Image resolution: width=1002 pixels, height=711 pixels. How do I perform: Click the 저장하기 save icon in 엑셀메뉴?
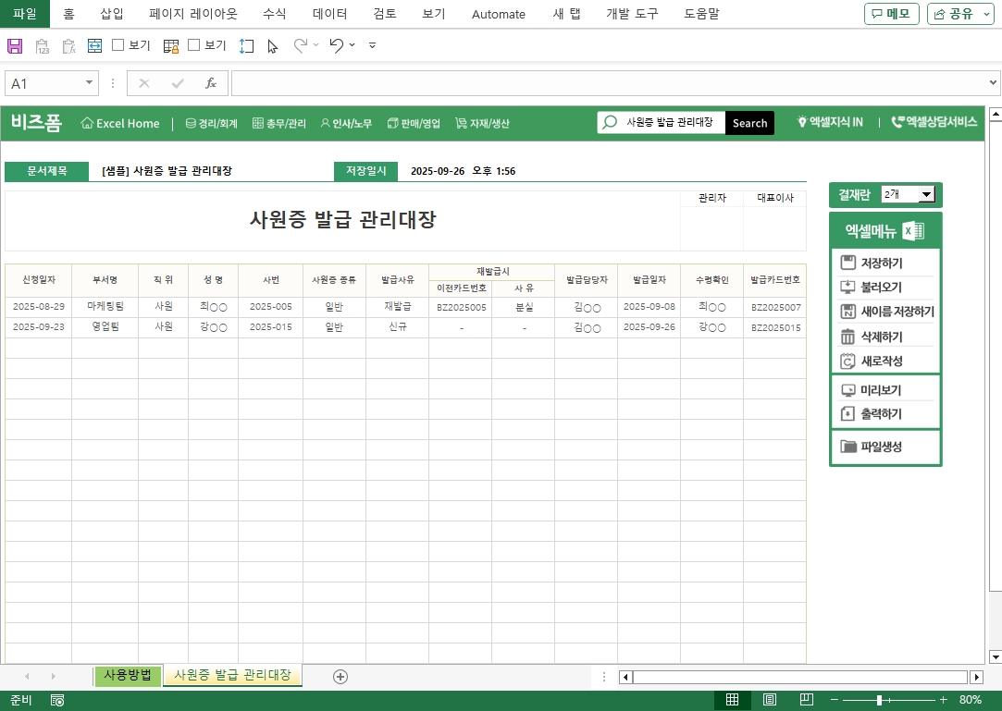pyautogui.click(x=847, y=263)
